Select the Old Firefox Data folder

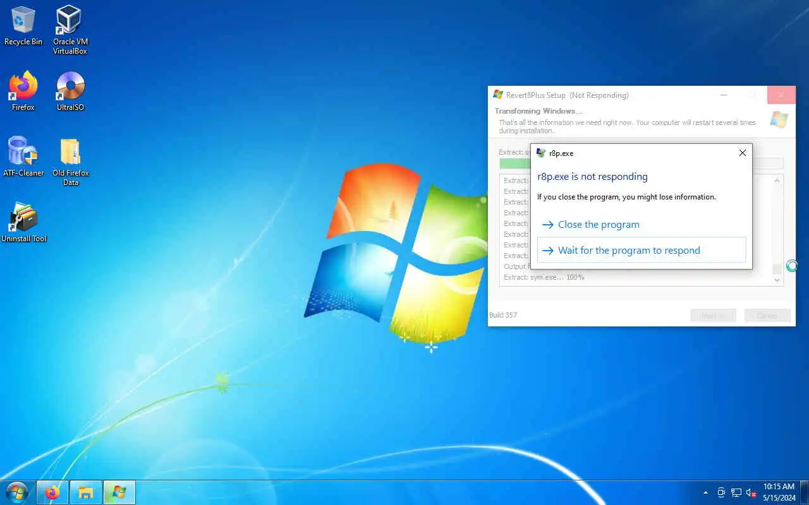click(70, 162)
